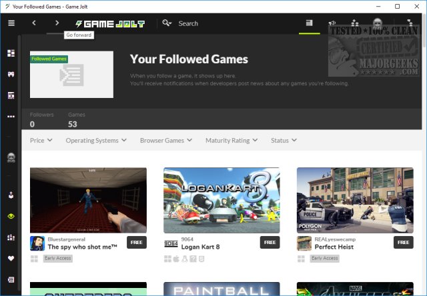The image size is (427, 296).
Task: Click Linux icon under Logan Kart 8
Action: (x=185, y=259)
